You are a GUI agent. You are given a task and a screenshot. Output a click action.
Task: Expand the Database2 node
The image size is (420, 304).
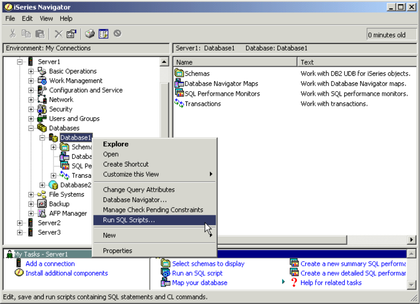click(42, 185)
